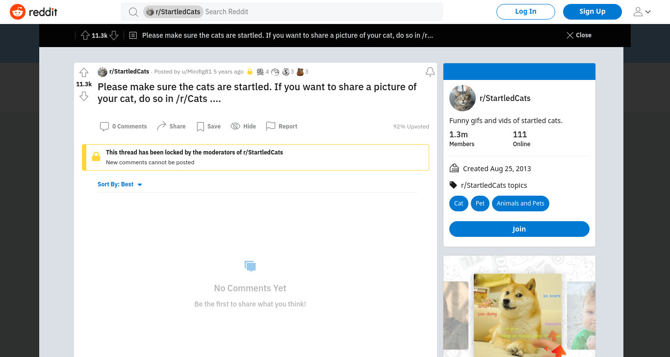Close the post overlay with the Close button
This screenshot has width=670, height=357.
click(x=579, y=35)
